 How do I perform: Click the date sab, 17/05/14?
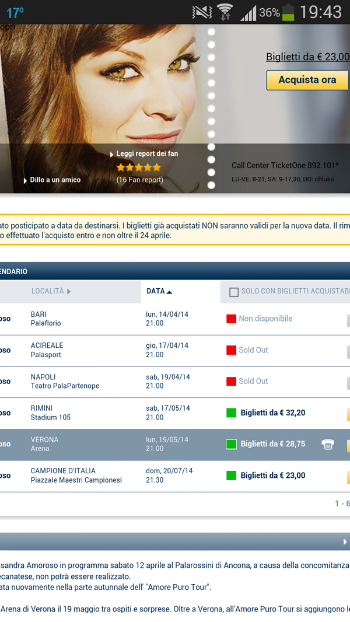point(167,408)
